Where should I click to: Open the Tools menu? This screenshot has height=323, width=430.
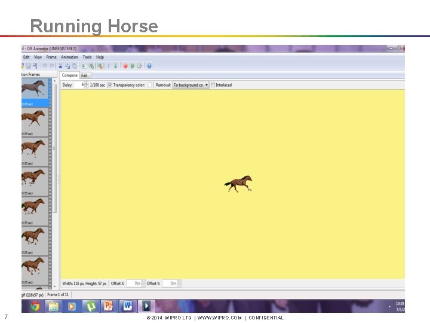(x=87, y=57)
